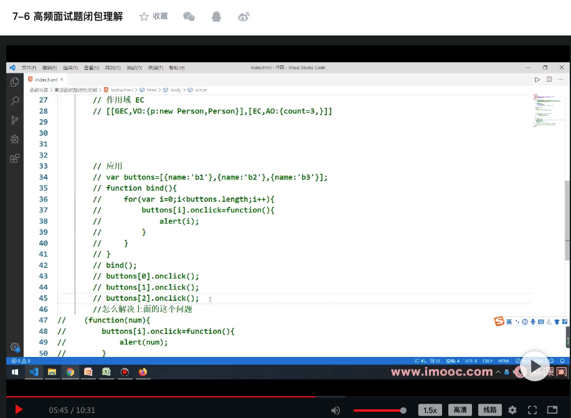Image resolution: width=571 pixels, height=418 pixels.
Task: Click the HTML language mode status item
Action: pyautogui.click(x=504, y=361)
